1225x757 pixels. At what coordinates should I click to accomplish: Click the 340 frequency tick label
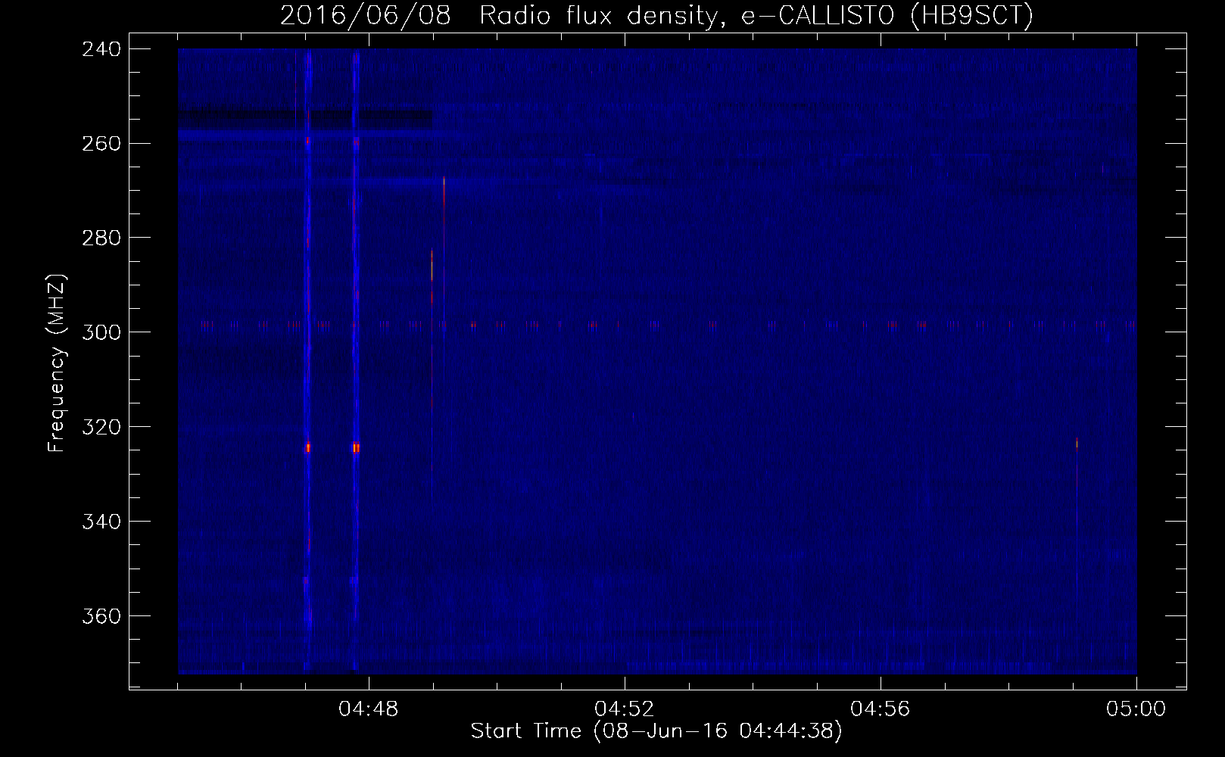pos(101,522)
